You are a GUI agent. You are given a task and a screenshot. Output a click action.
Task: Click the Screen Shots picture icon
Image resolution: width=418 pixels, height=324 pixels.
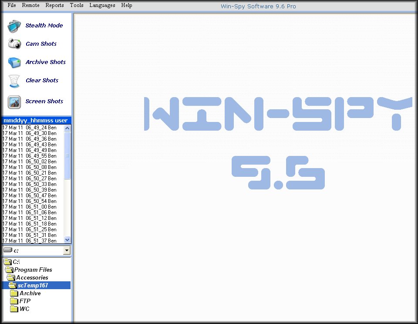click(14, 102)
